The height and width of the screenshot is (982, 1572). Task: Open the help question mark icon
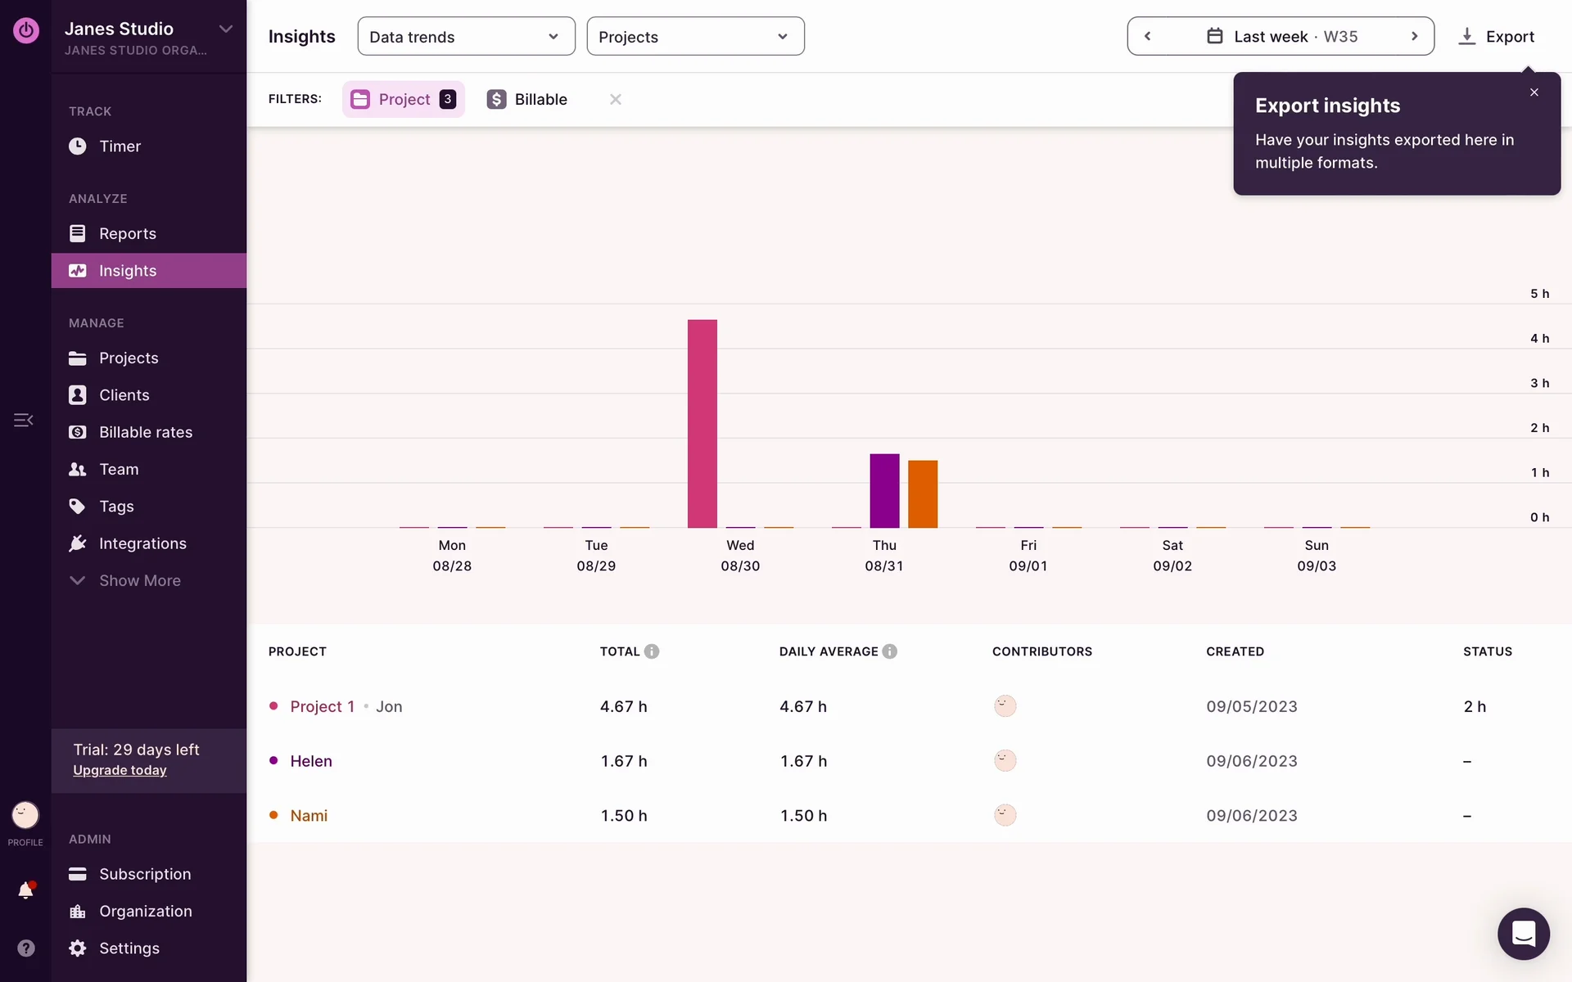(25, 948)
